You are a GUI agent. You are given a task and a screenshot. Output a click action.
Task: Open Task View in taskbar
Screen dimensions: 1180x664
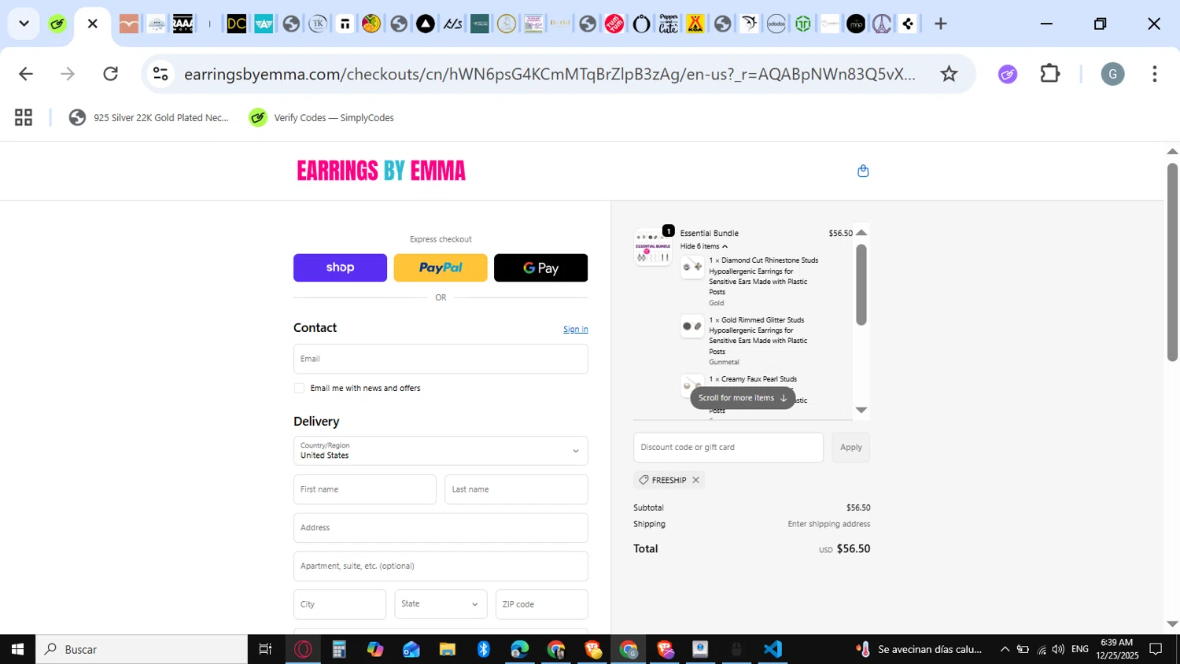click(x=266, y=649)
